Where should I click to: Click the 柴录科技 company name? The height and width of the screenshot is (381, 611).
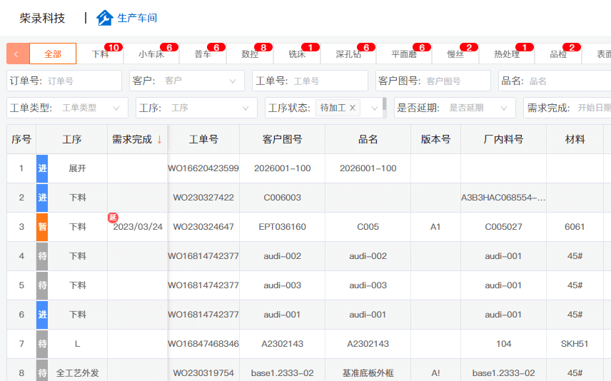42,18
